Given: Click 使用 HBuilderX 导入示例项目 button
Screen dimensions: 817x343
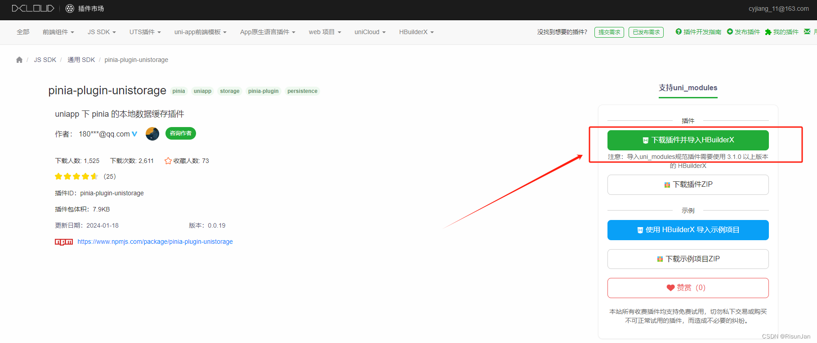Looking at the screenshot, I should click(x=688, y=230).
